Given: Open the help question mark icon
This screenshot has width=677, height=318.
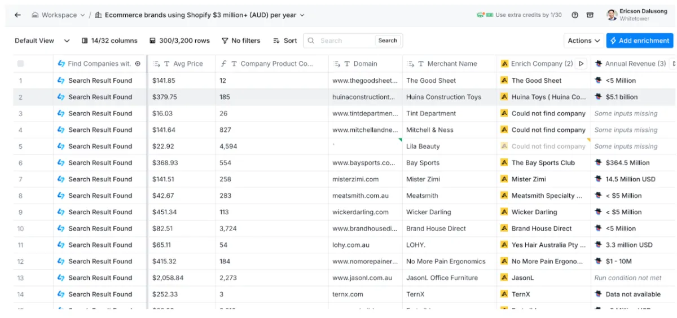Looking at the screenshot, I should click(575, 15).
